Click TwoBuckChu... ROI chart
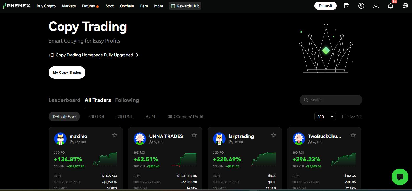412x191 pixels. [343, 159]
